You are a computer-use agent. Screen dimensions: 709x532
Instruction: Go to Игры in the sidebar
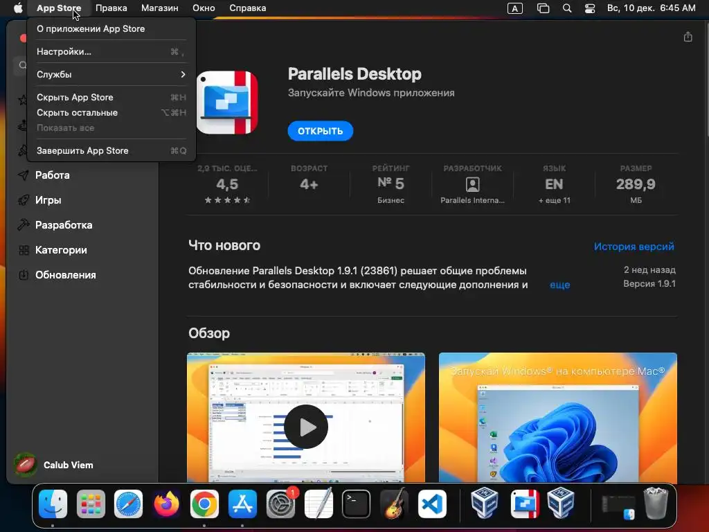48,200
